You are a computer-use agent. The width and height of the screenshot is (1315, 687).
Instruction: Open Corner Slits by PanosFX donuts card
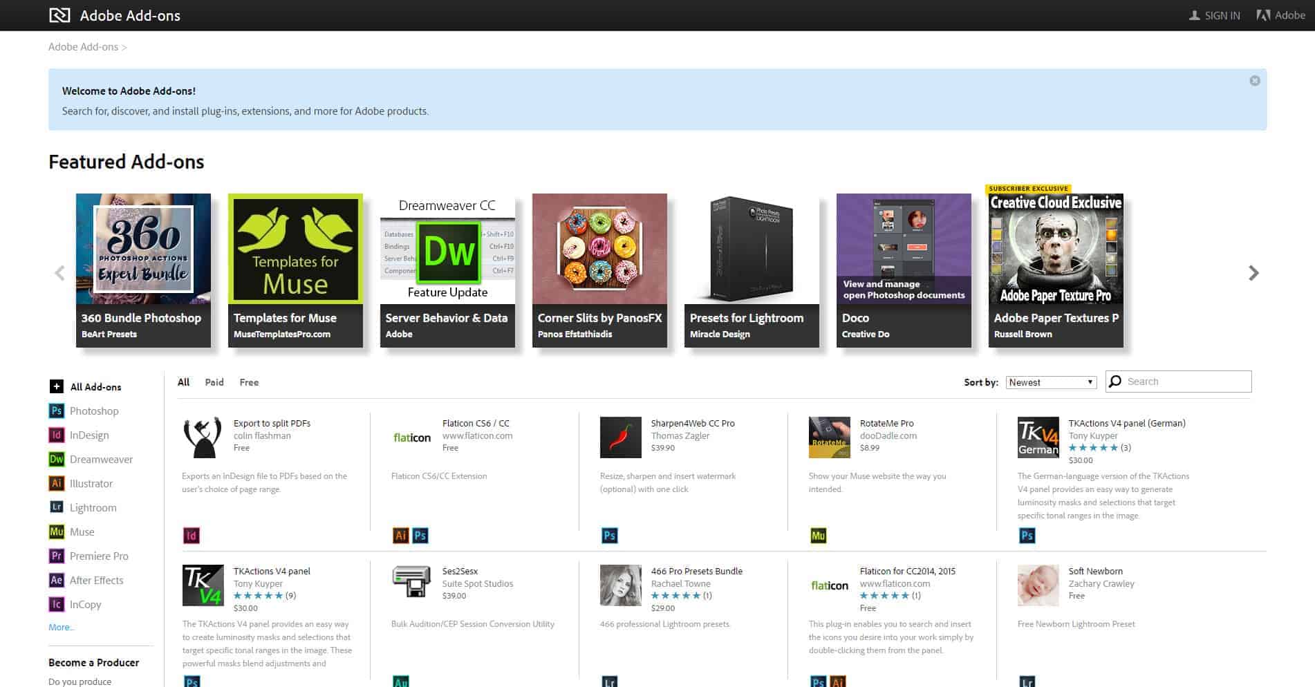[x=599, y=270]
